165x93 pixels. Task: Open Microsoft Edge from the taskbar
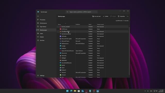point(71,91)
